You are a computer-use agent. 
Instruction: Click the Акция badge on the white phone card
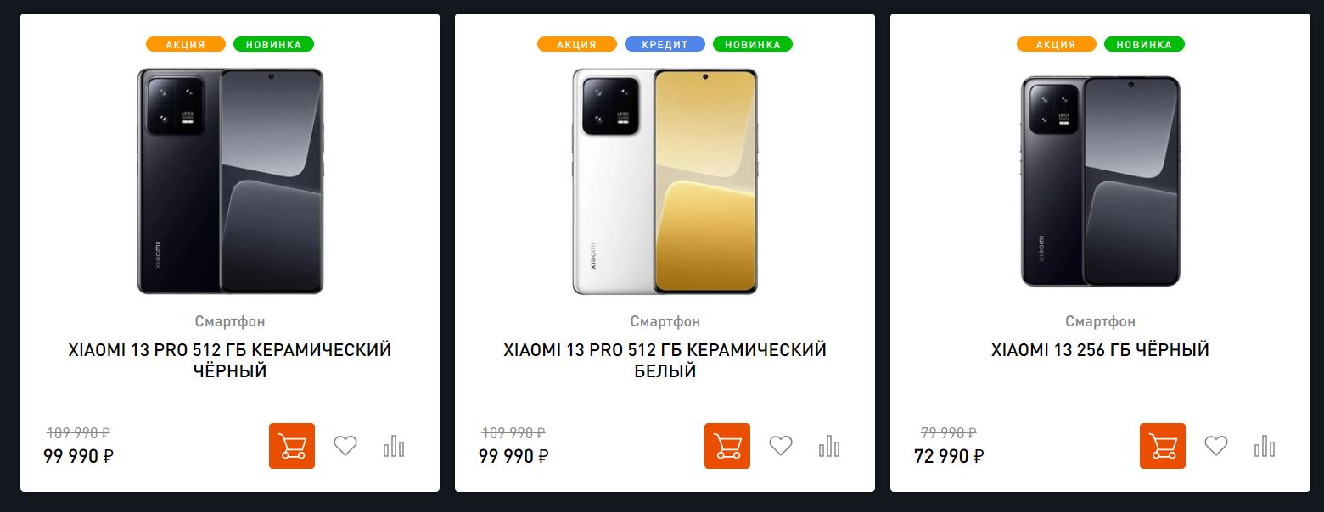click(x=577, y=44)
